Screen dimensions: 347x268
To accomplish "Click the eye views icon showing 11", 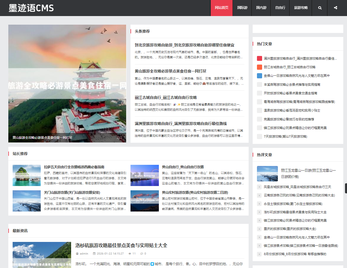I will click(130, 254).
